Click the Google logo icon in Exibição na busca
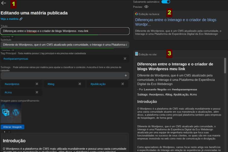 [x=136, y=14]
